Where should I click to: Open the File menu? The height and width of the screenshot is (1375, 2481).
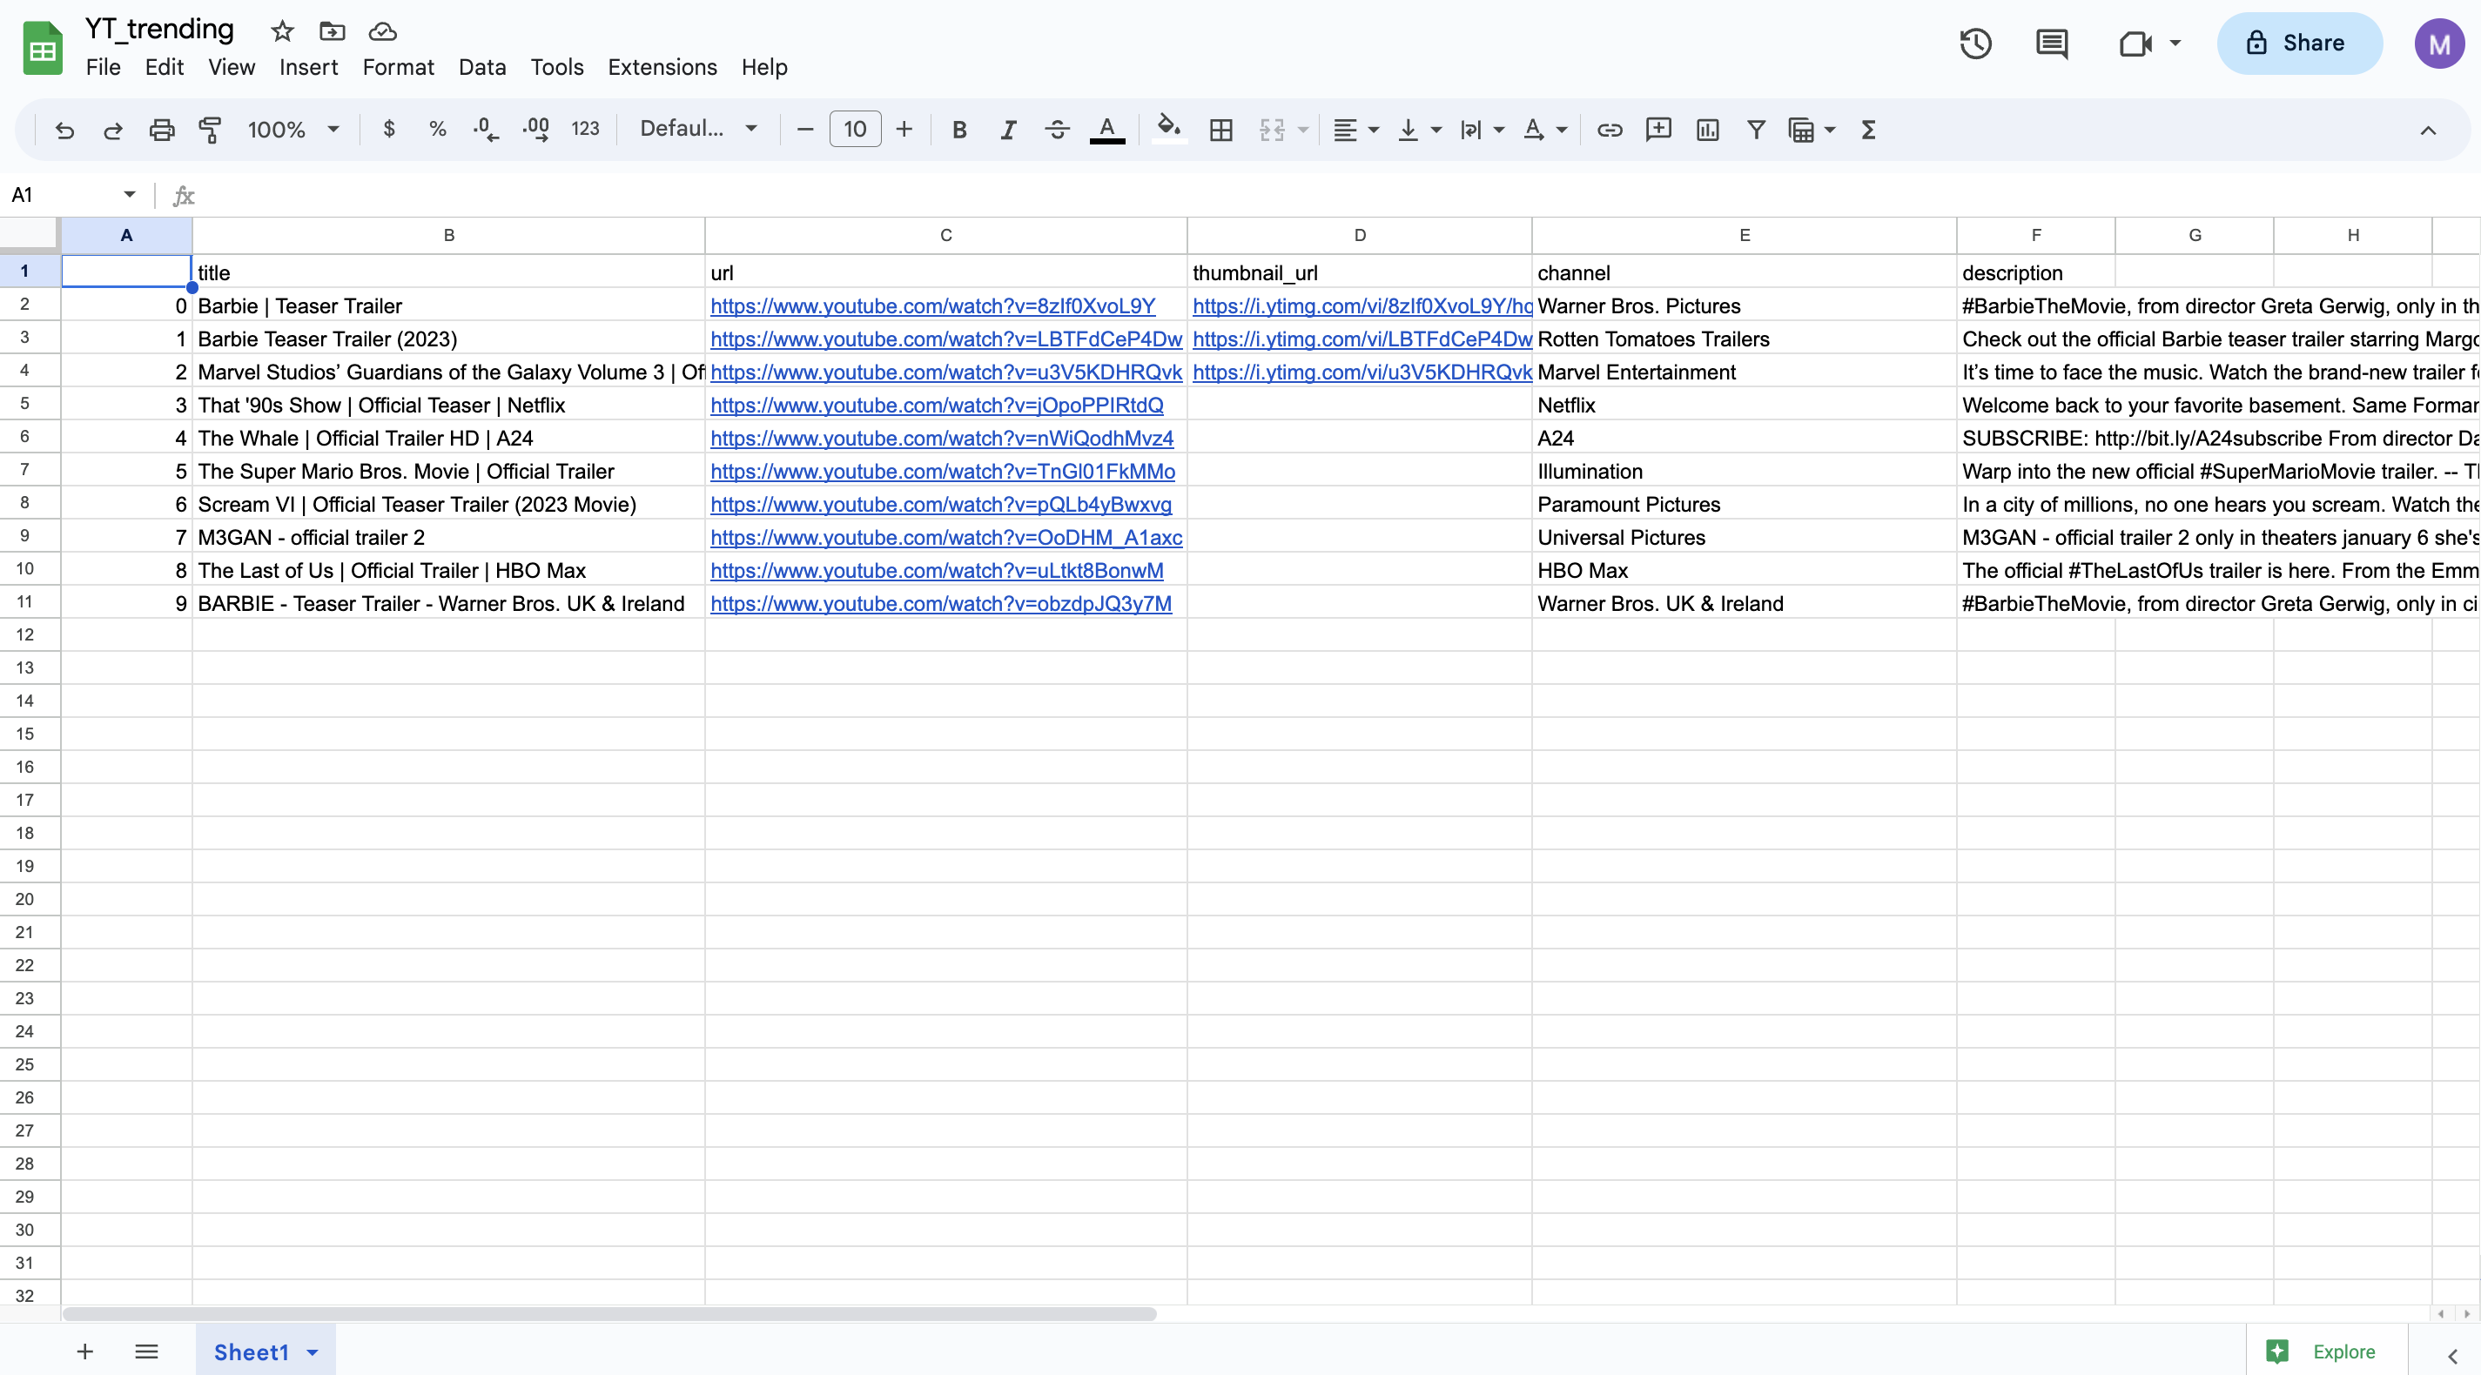tap(103, 67)
